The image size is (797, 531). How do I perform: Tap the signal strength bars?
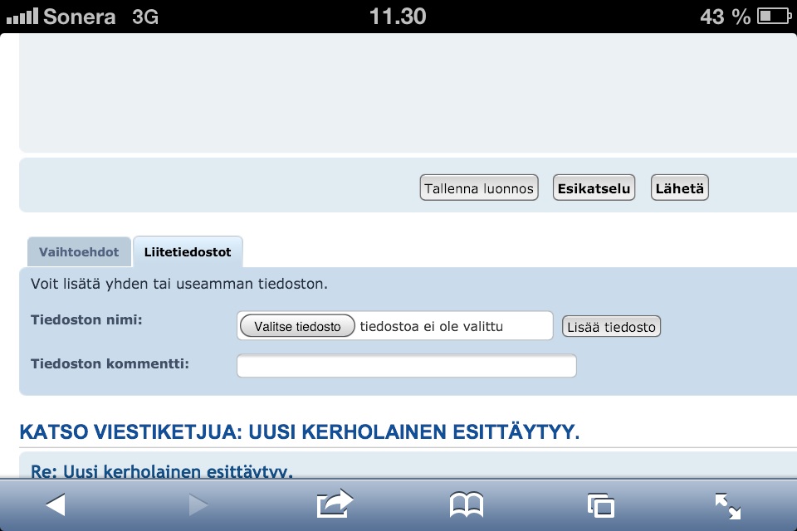pyautogui.click(x=22, y=16)
